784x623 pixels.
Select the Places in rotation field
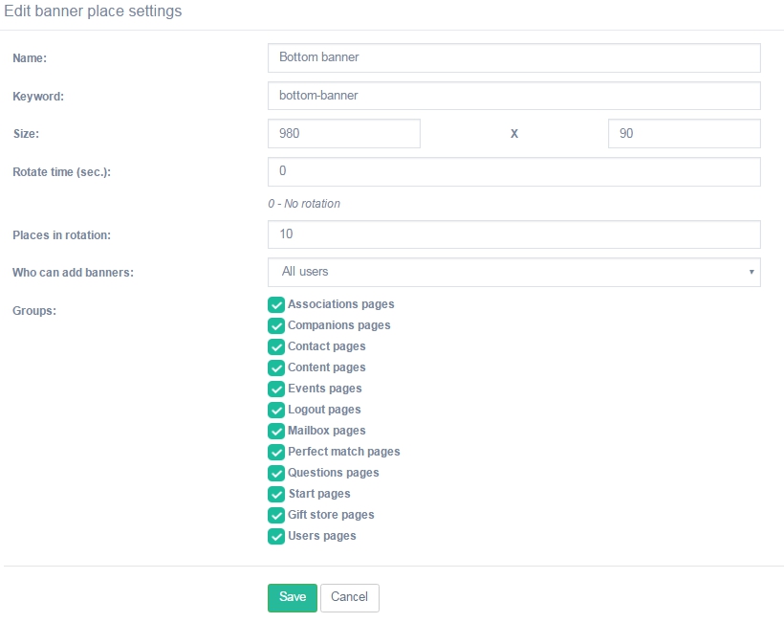(x=514, y=234)
